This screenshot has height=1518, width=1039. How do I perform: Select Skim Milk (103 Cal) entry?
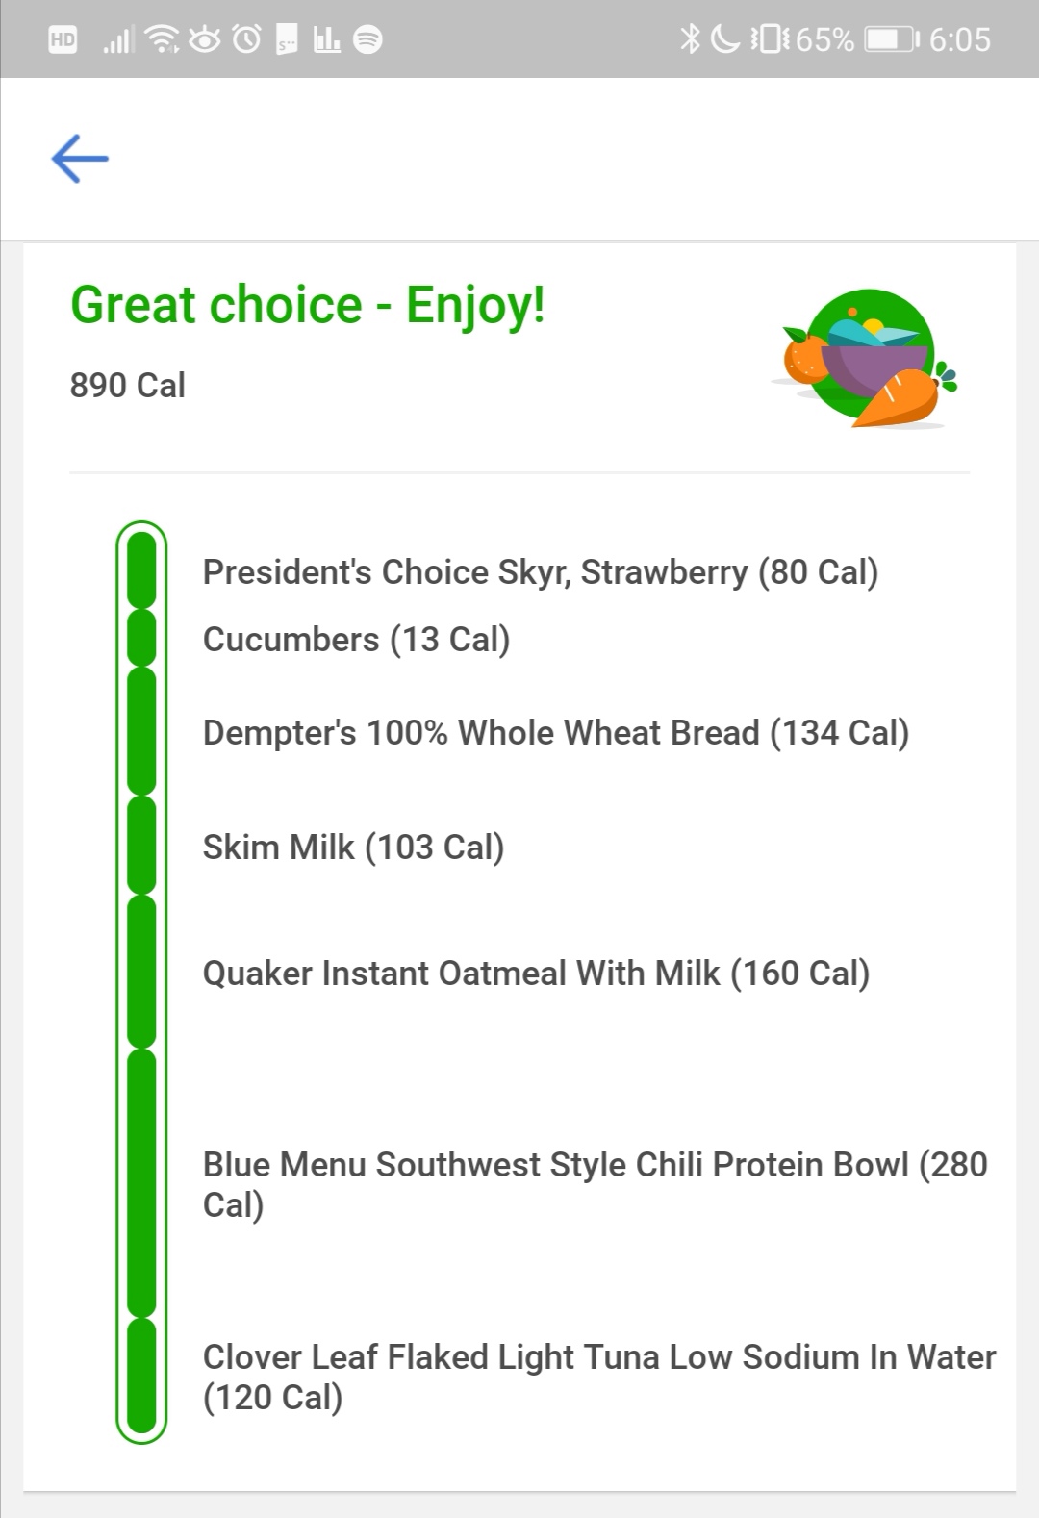[x=353, y=848]
